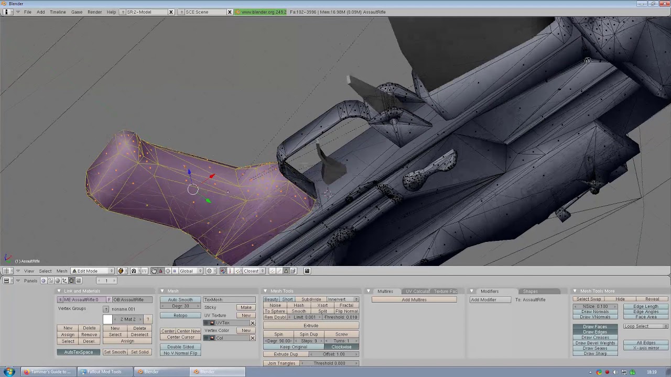This screenshot has height=377, width=671.
Task: Disable the Double Sided toggle
Action: 180,347
